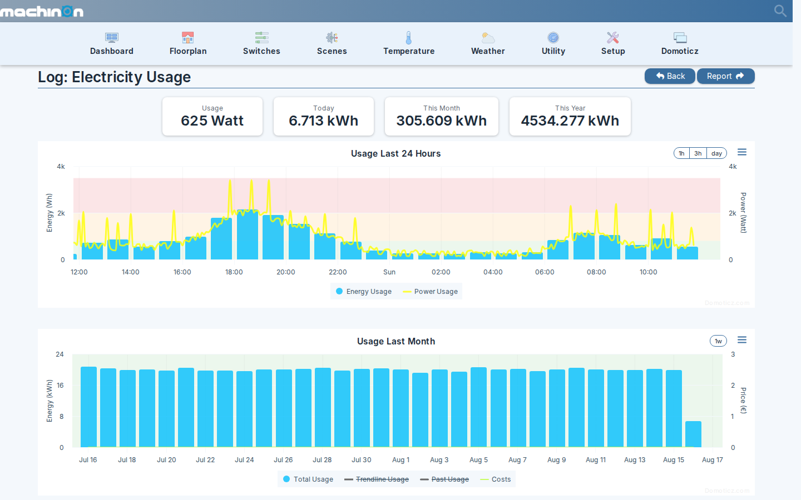Click the Today 6.713 kWh card
The width and height of the screenshot is (801, 500).
(x=324, y=116)
